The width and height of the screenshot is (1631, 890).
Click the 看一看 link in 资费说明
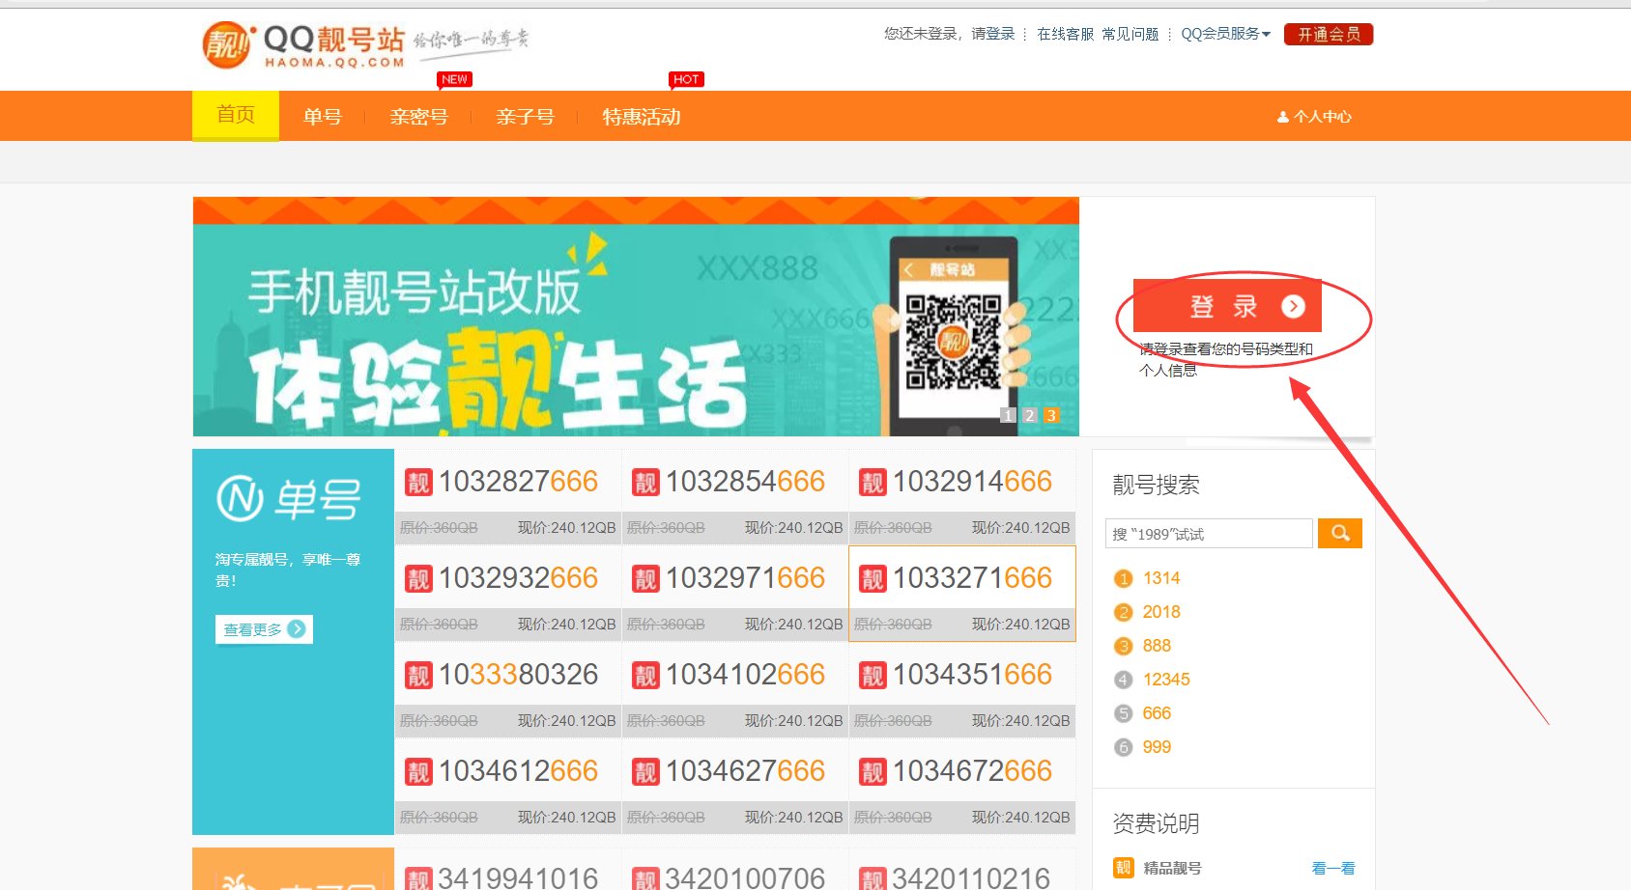(1332, 868)
